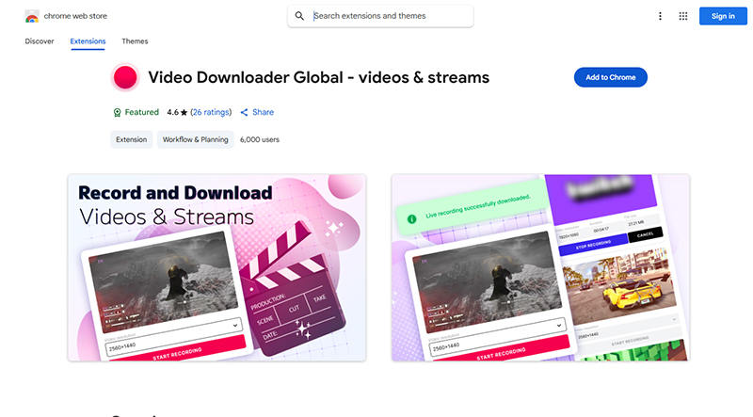This screenshot has width=753, height=417.
Task: Click the Featured badge icon
Action: click(x=117, y=112)
